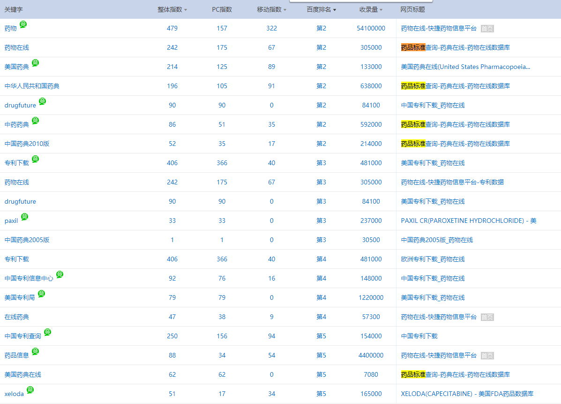561x404 pixels.
Task: Open page title 欧洲专利下载_药物在线
Action: pyautogui.click(x=433, y=259)
